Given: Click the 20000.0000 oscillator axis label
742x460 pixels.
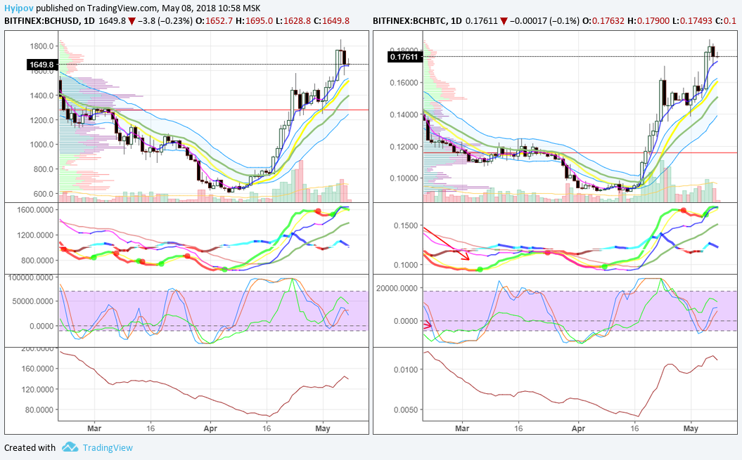Looking at the screenshot, I should (397, 288).
